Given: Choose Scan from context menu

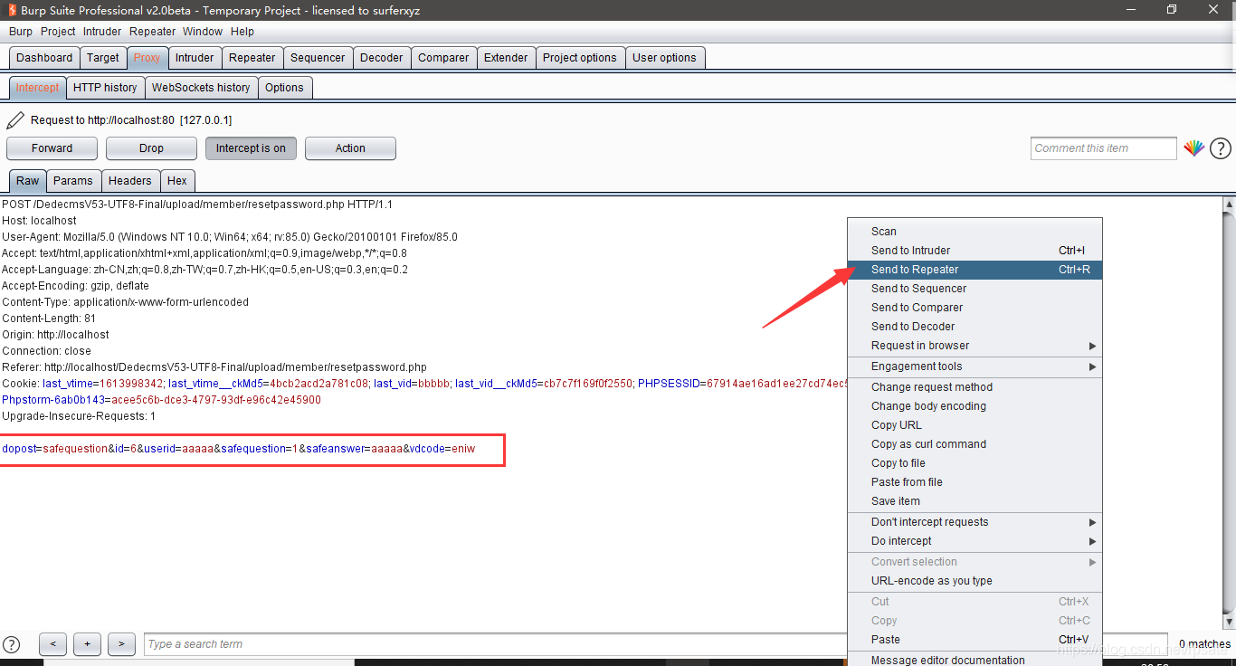Looking at the screenshot, I should click(x=975, y=232).
